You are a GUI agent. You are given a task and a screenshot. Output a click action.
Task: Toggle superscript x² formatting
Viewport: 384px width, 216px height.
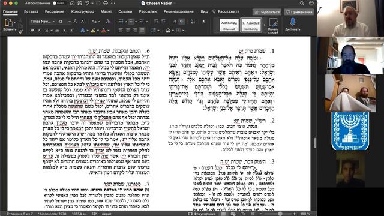(71, 31)
